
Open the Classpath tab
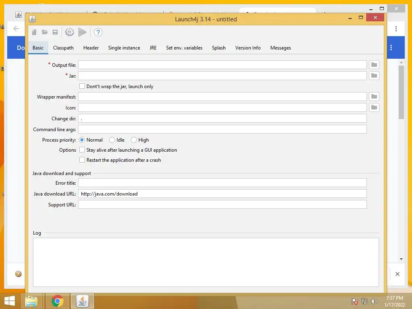(x=63, y=48)
